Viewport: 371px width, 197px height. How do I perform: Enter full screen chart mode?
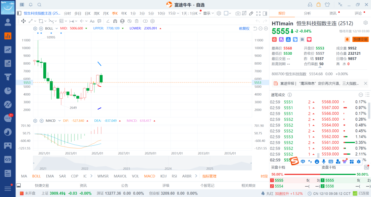[x=258, y=13]
